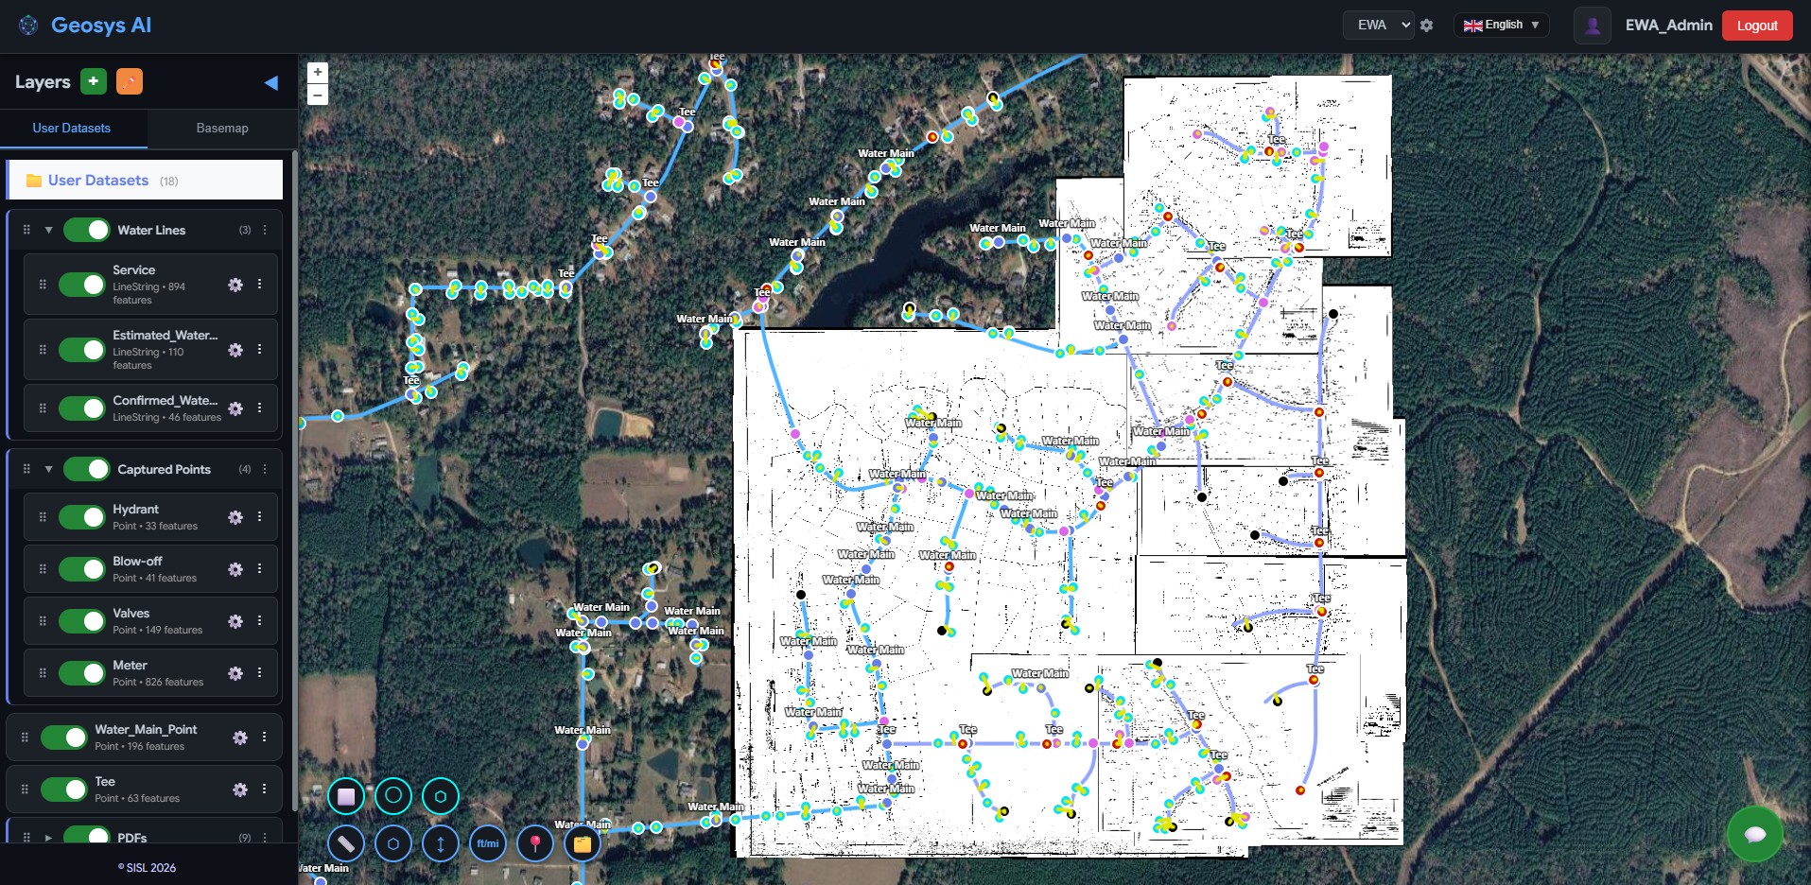
Task: Open settings gear for Water_Main_Point layer
Action: click(x=240, y=737)
